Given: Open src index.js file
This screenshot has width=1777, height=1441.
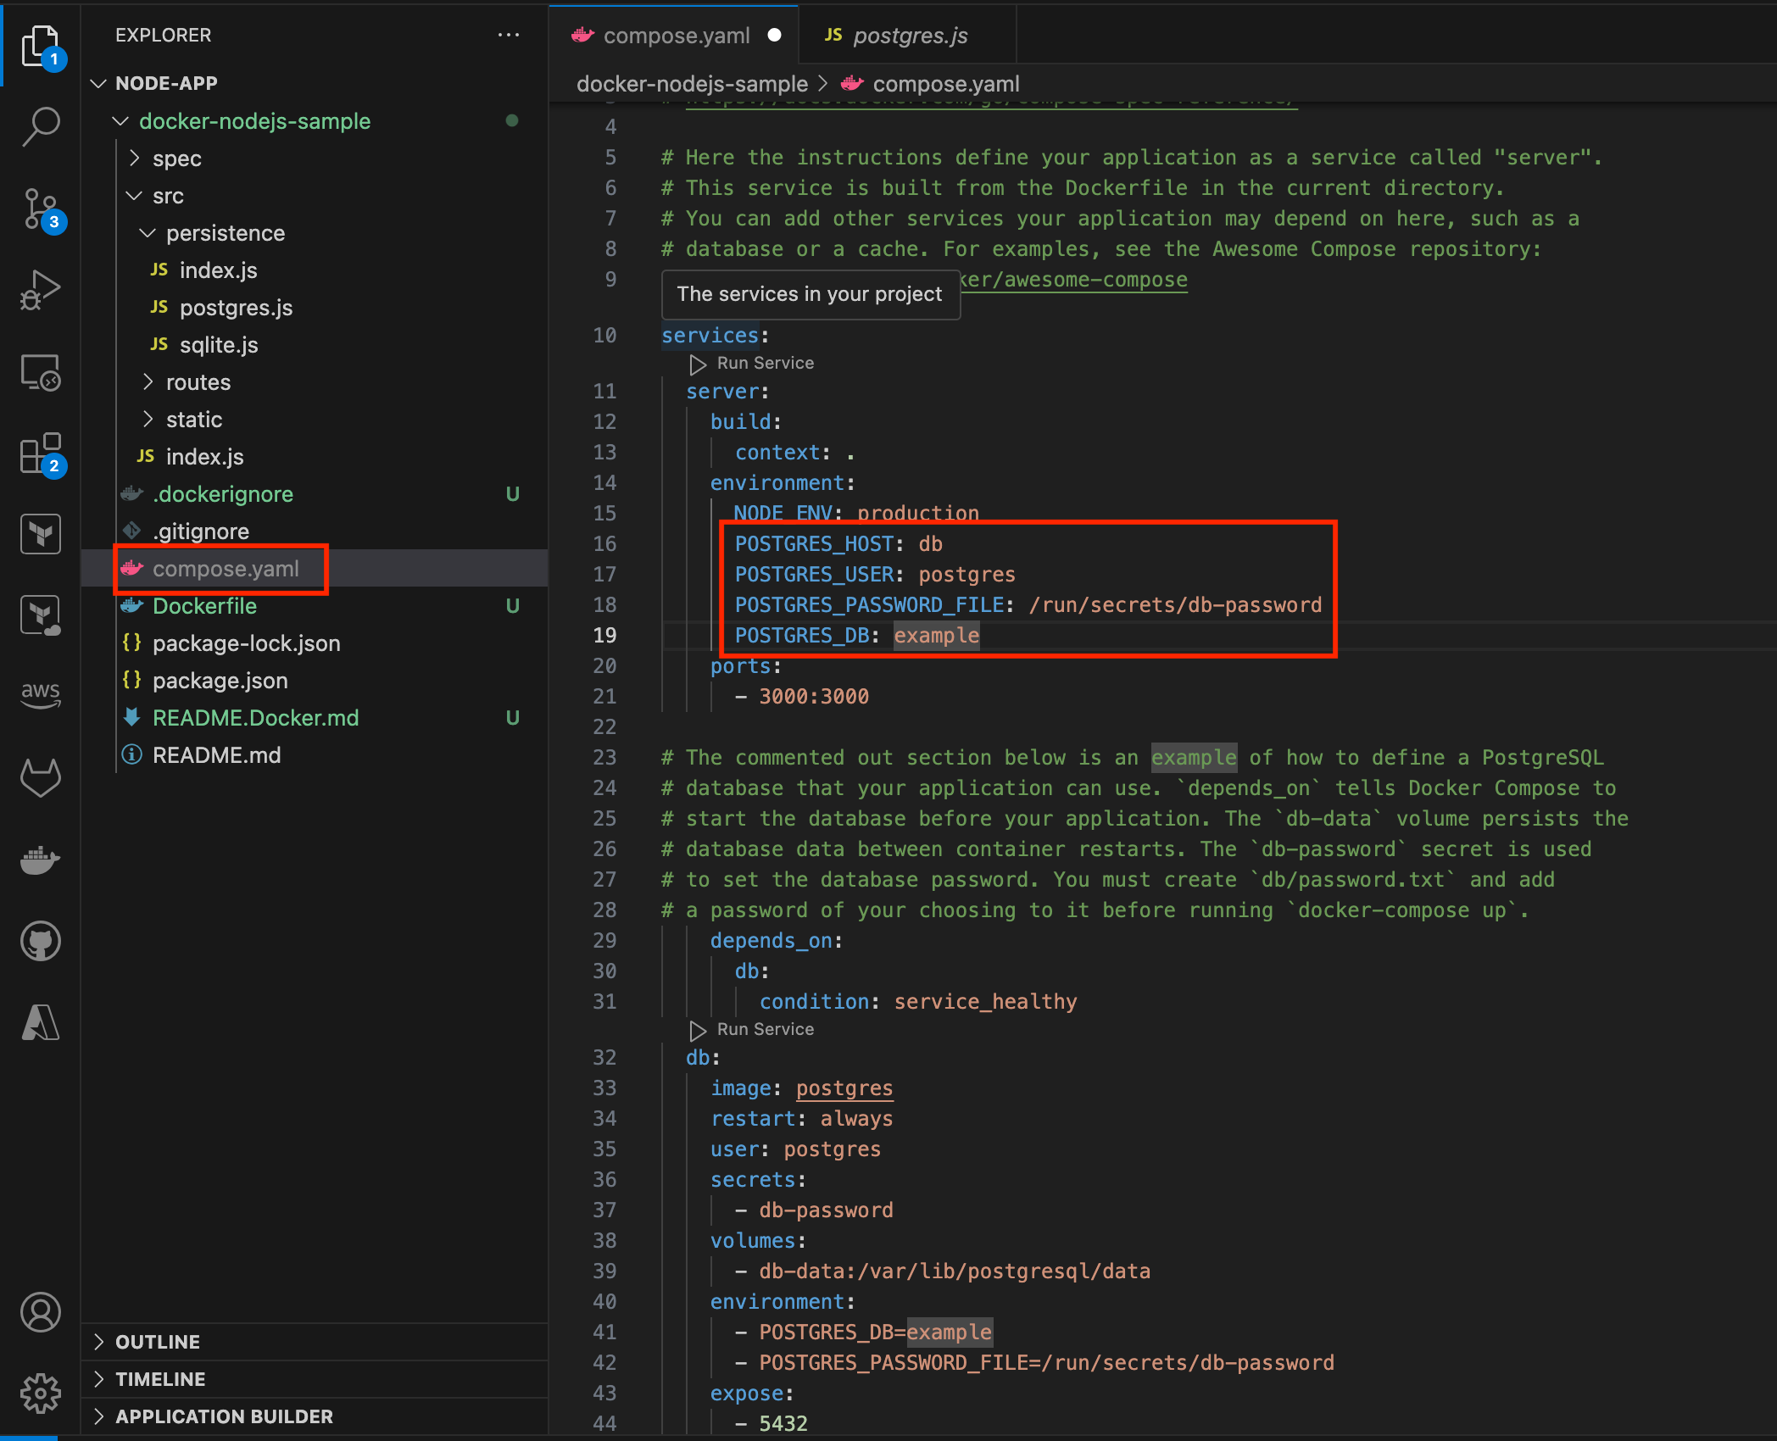Looking at the screenshot, I should coord(204,456).
